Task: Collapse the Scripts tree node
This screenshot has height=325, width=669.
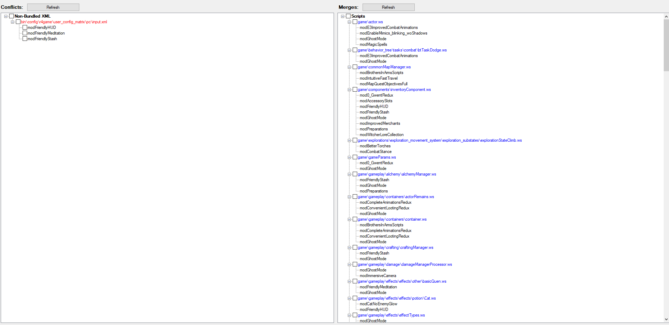Action: 343,16
